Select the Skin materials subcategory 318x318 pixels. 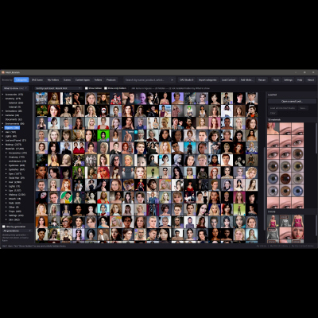point(14,219)
